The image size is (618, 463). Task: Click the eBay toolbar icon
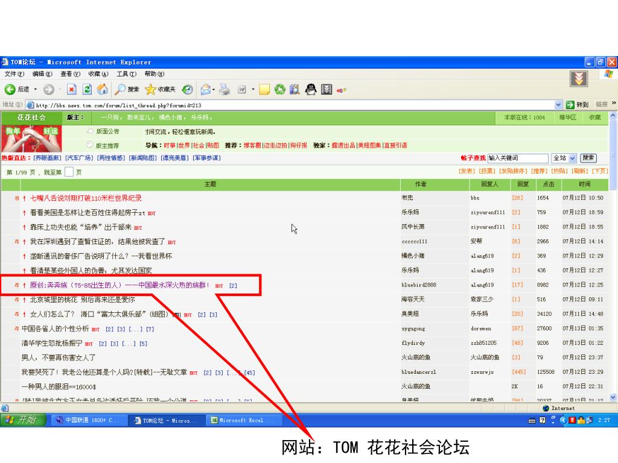point(342,90)
